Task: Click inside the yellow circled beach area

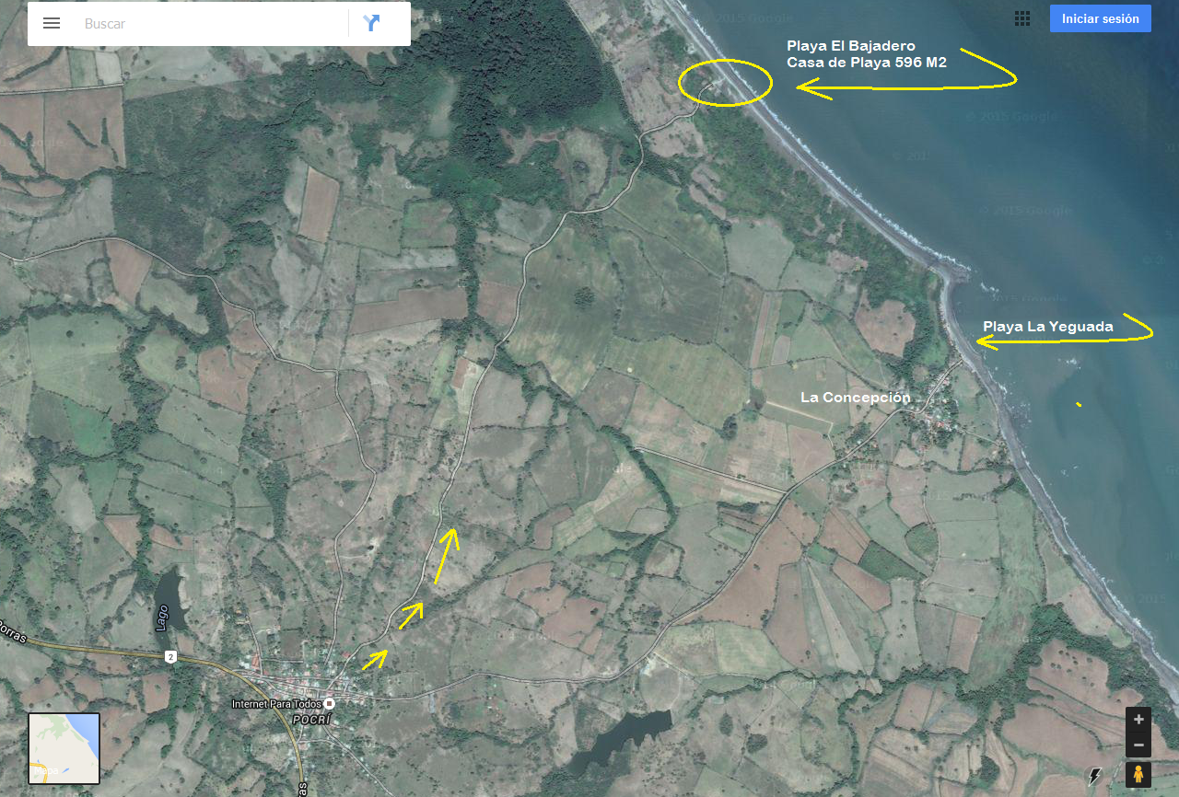Action: coord(725,83)
